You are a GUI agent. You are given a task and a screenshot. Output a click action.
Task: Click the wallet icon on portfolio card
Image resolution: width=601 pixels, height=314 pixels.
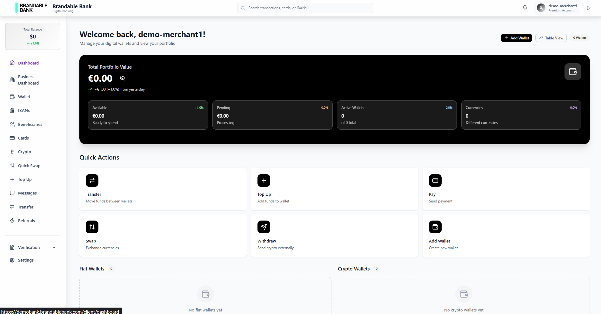[x=572, y=72]
